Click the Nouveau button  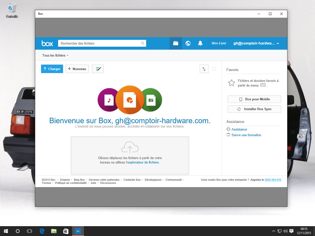click(77, 69)
